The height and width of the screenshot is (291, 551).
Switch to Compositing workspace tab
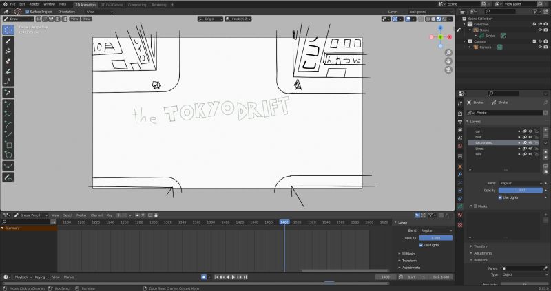137,5
